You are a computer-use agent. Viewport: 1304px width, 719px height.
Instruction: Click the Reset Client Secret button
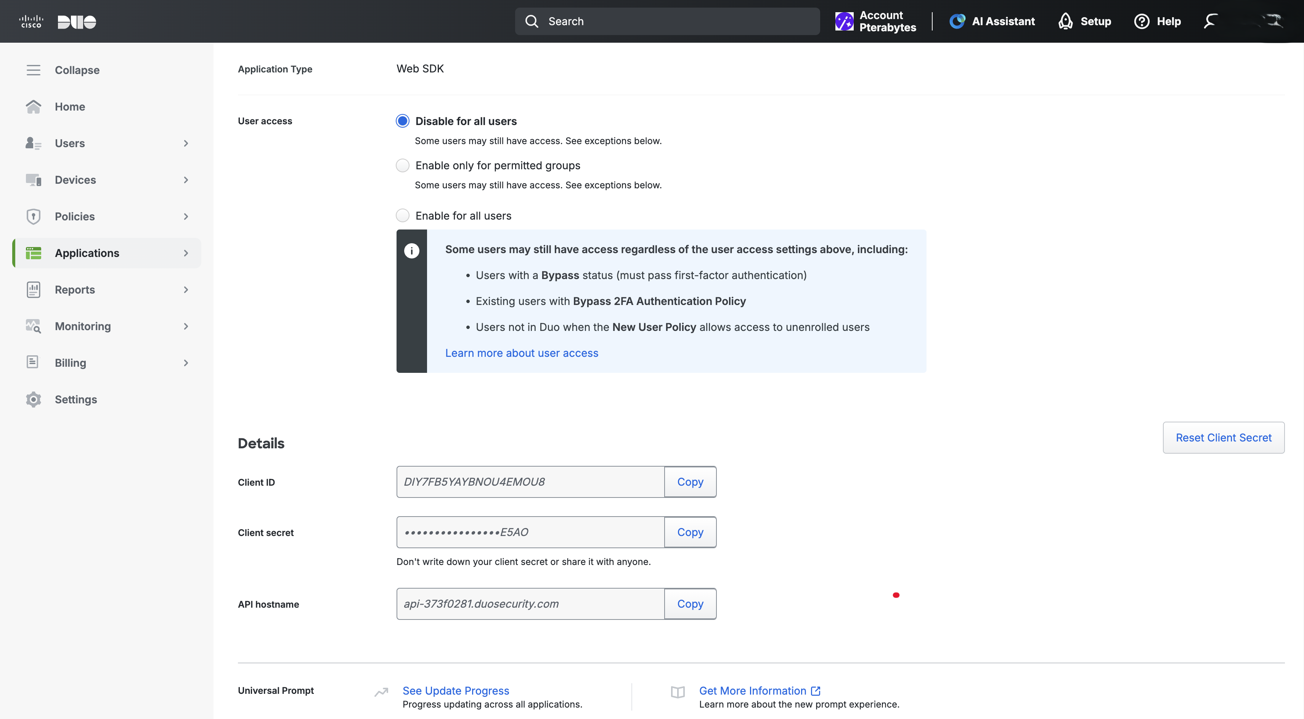tap(1223, 438)
